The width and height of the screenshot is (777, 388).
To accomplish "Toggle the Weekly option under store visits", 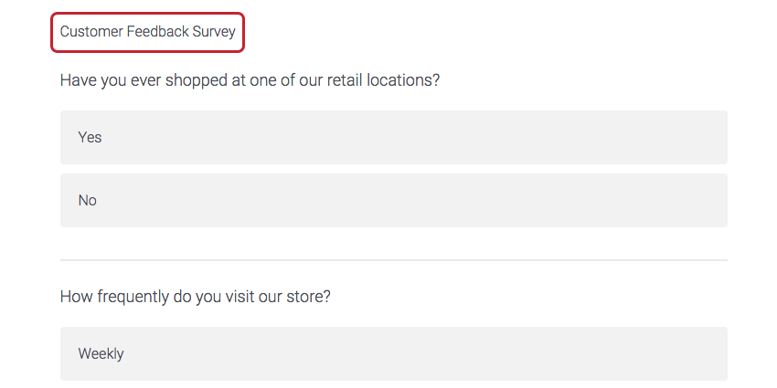I will click(x=393, y=354).
